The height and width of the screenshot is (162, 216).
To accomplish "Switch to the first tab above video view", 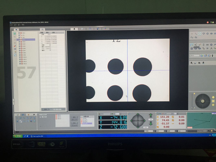I will [x=75, y=28].
